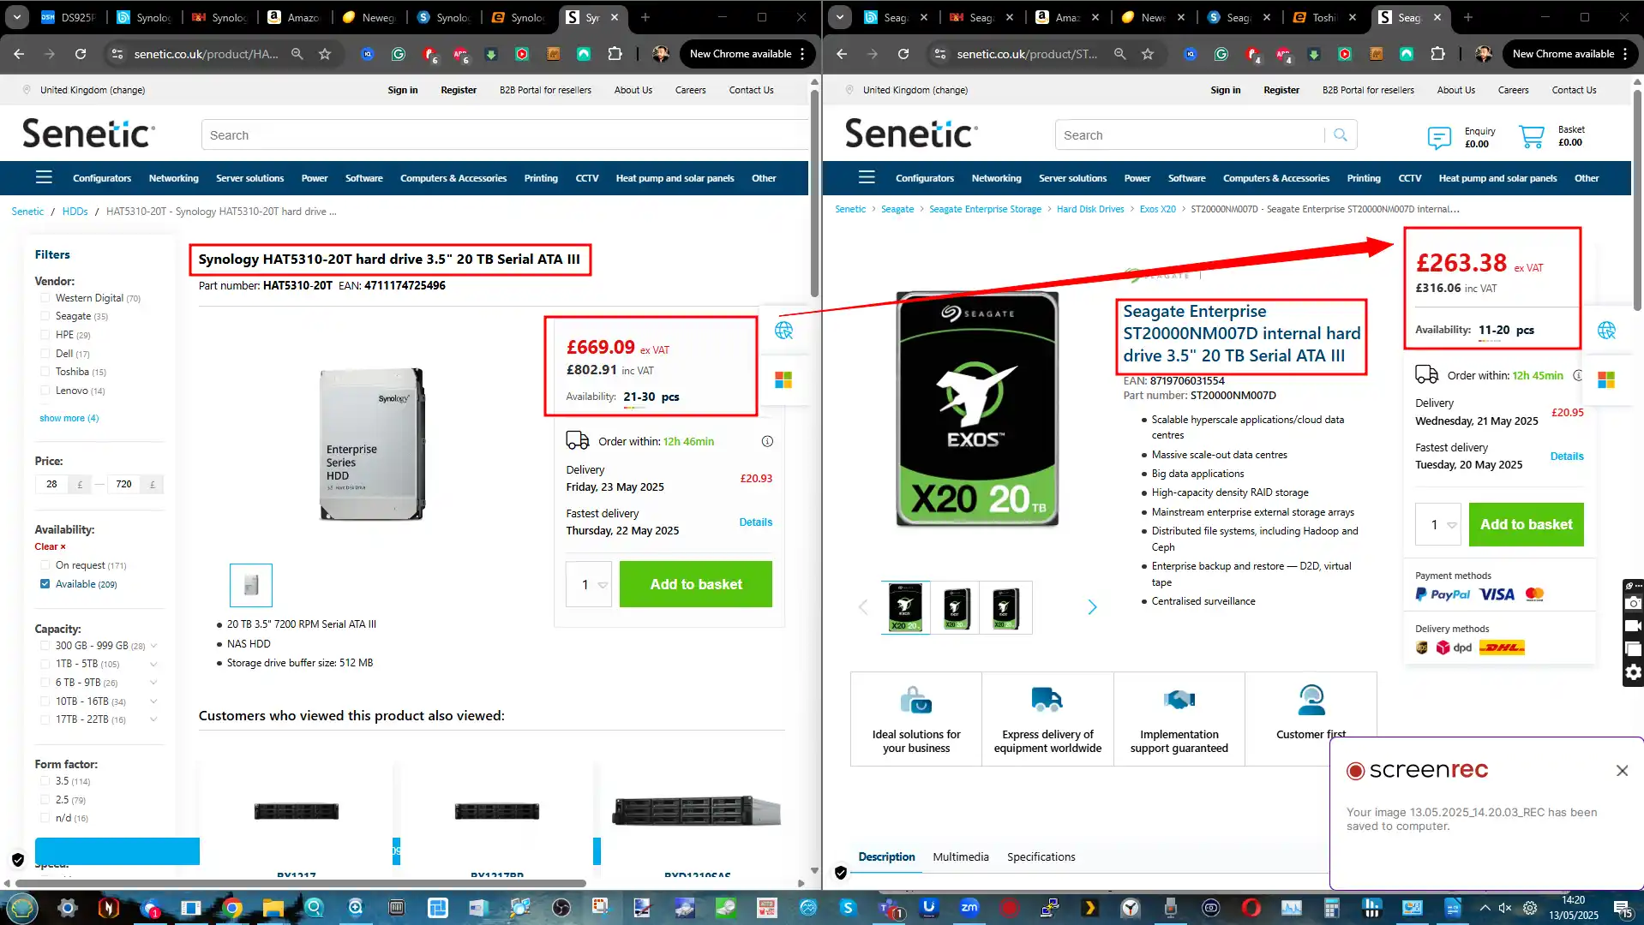Image resolution: width=1644 pixels, height=925 pixels.
Task: Enable the On request availability filter
Action: [45, 565]
